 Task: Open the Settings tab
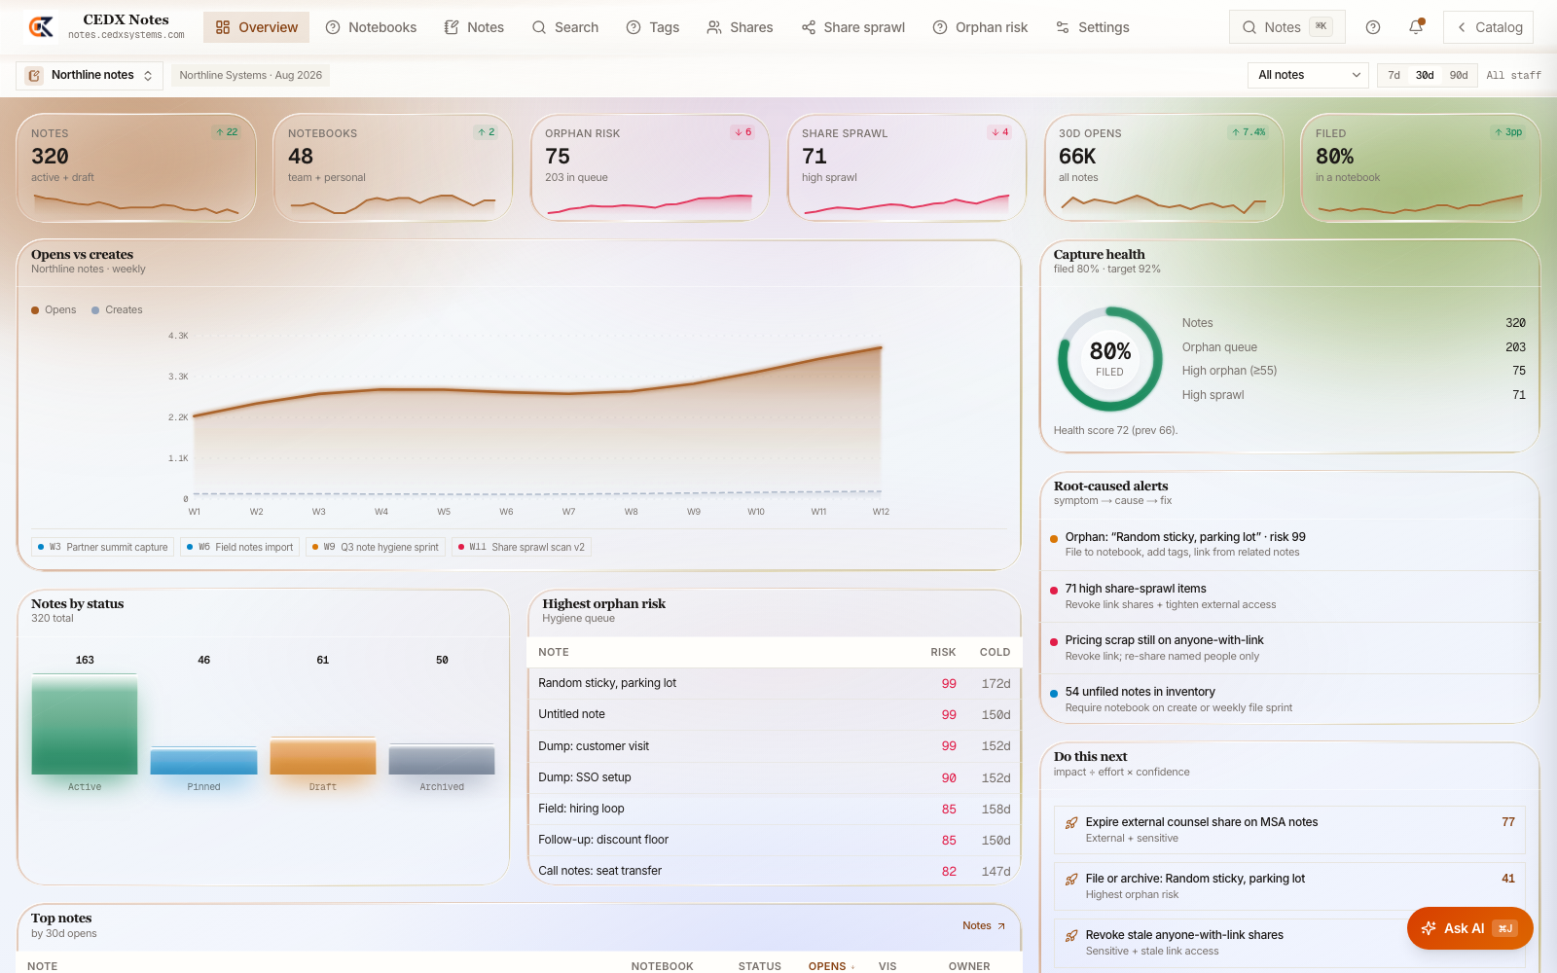[1093, 27]
